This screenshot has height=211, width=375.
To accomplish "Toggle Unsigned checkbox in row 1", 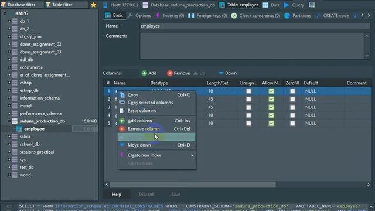I will (248, 91).
